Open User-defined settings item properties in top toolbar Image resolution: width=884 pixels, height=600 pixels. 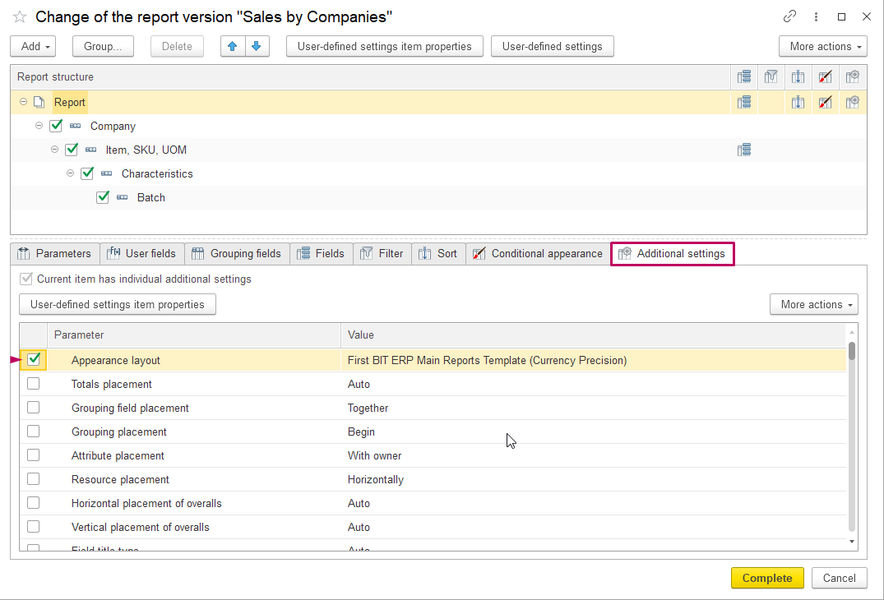coord(385,46)
